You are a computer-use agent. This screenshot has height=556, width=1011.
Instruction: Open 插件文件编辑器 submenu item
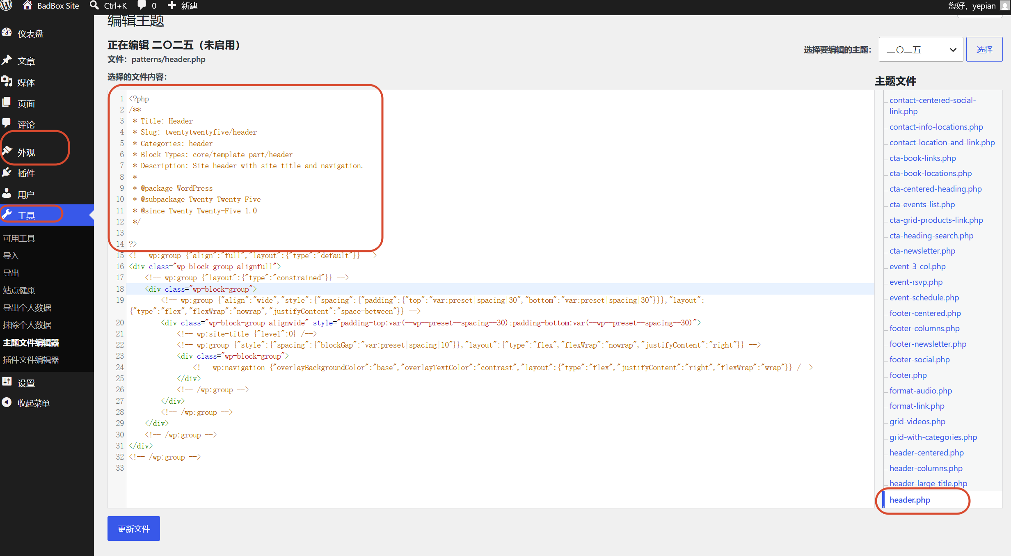pyautogui.click(x=31, y=360)
